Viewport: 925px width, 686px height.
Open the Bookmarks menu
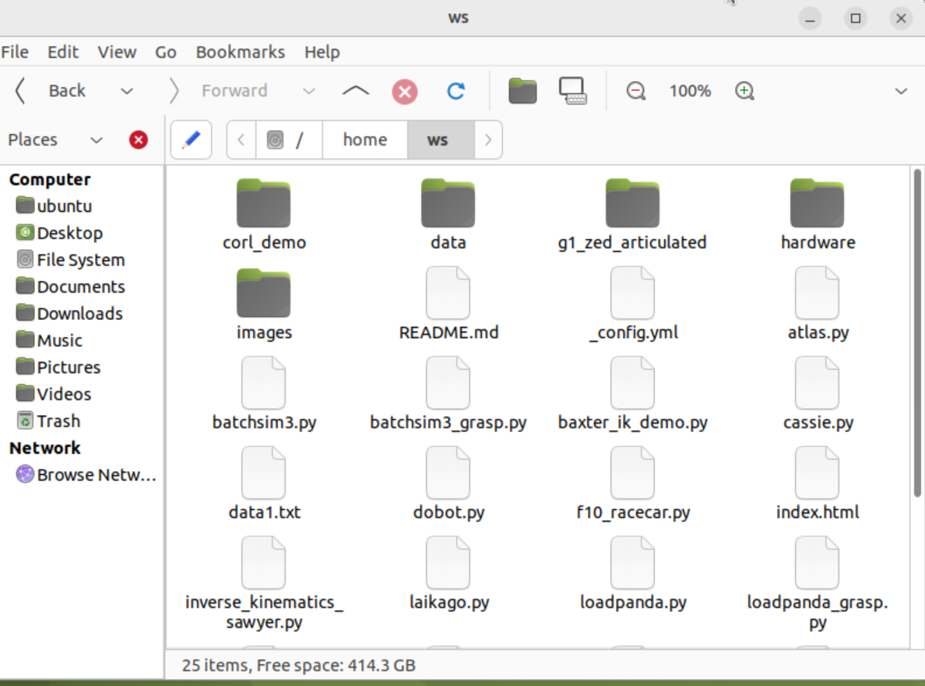tap(241, 52)
